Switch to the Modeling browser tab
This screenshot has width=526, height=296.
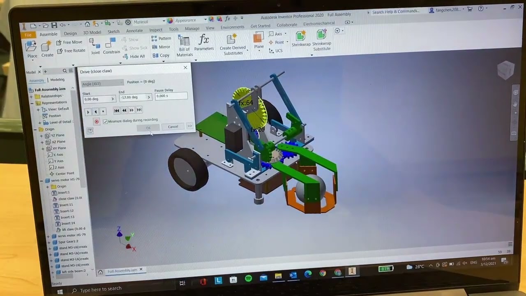coord(58,80)
